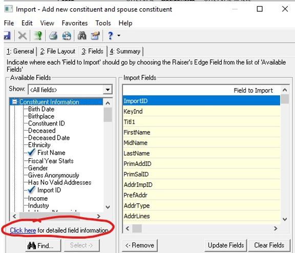This screenshot has width=295, height=253.
Task: Select the Gender field
Action: pos(38,168)
